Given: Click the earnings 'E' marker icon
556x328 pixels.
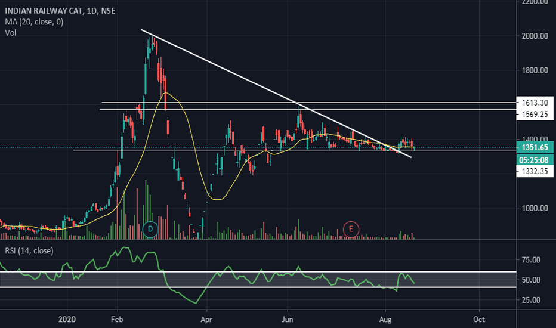Looking at the screenshot, I should click(351, 229).
